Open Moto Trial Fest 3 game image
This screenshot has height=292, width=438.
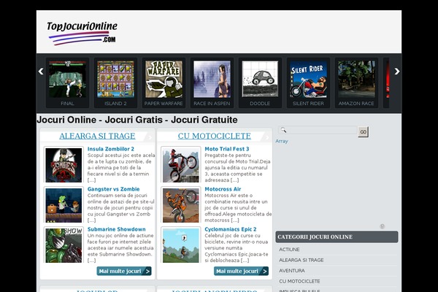(181, 165)
